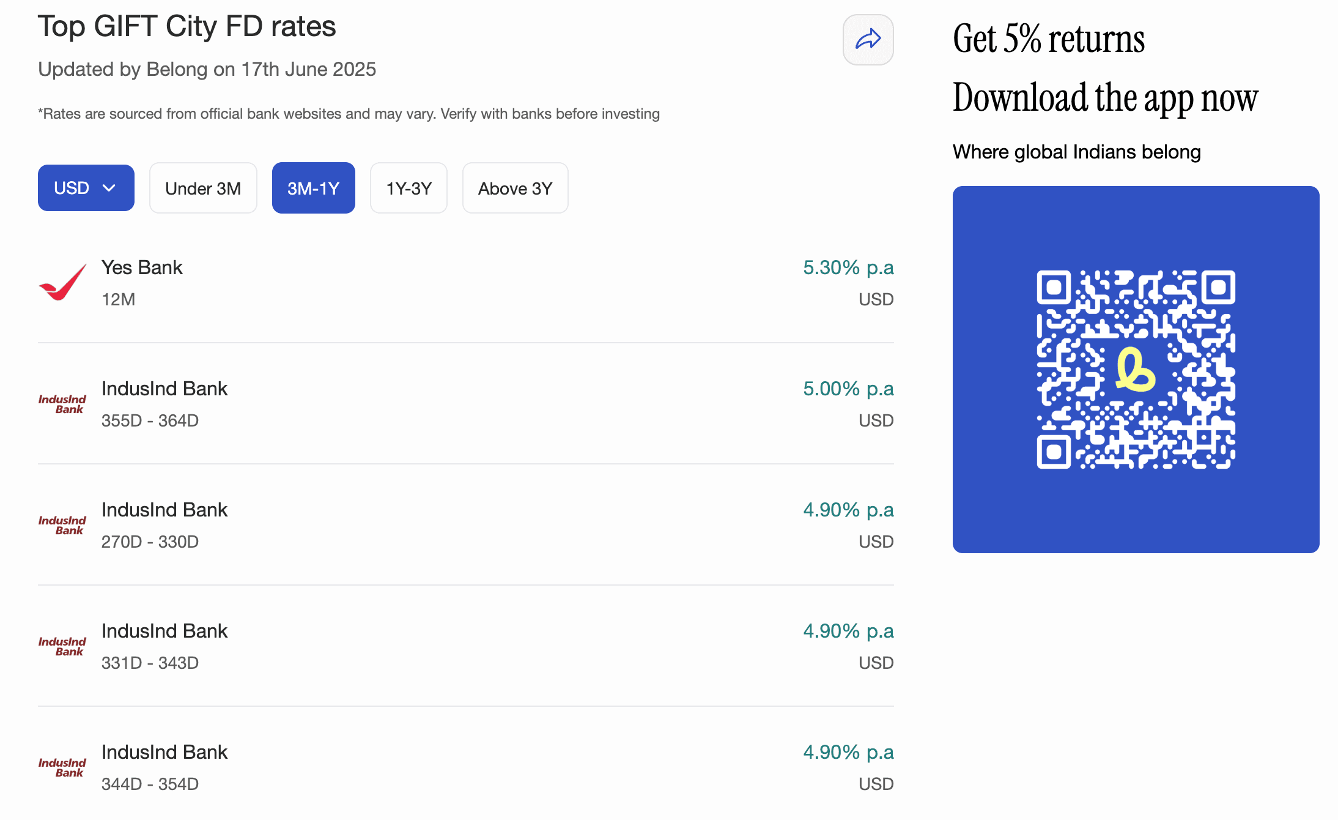Viewport: 1338px width, 820px height.
Task: Switch to the 3M-1Y tenure tab
Action: [313, 188]
